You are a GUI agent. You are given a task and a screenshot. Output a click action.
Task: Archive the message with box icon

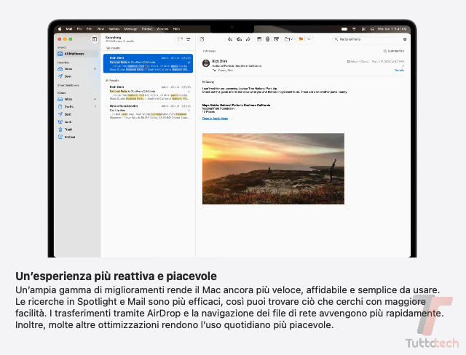(259, 39)
